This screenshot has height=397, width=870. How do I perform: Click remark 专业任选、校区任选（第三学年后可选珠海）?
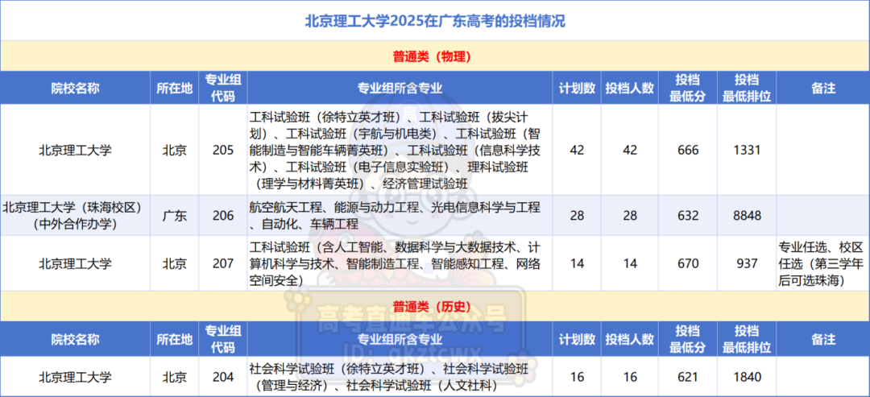coord(822,263)
